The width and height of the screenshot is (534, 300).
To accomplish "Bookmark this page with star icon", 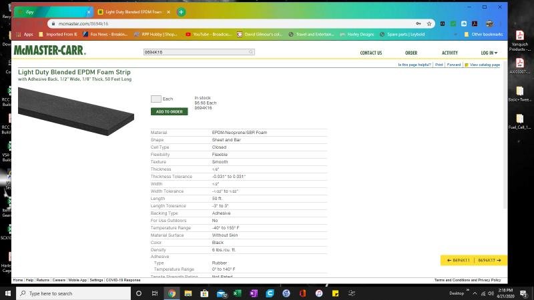I will click(x=429, y=23).
